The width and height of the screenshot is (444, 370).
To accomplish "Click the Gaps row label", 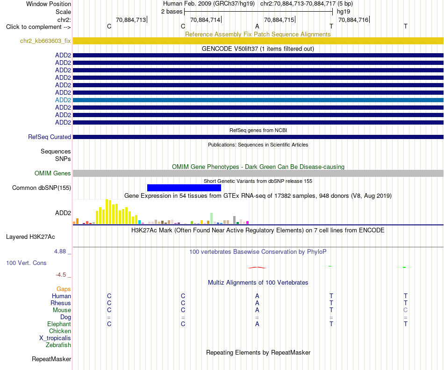I will 64,289.
